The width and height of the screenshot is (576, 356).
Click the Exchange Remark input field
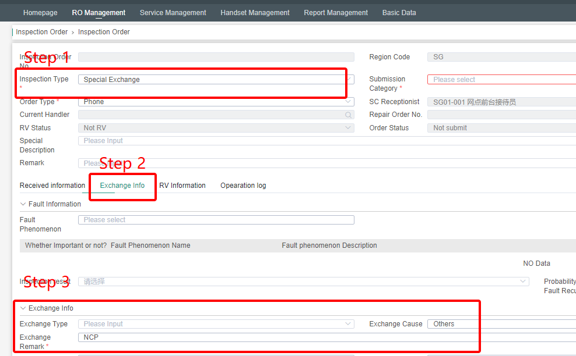click(x=326, y=337)
